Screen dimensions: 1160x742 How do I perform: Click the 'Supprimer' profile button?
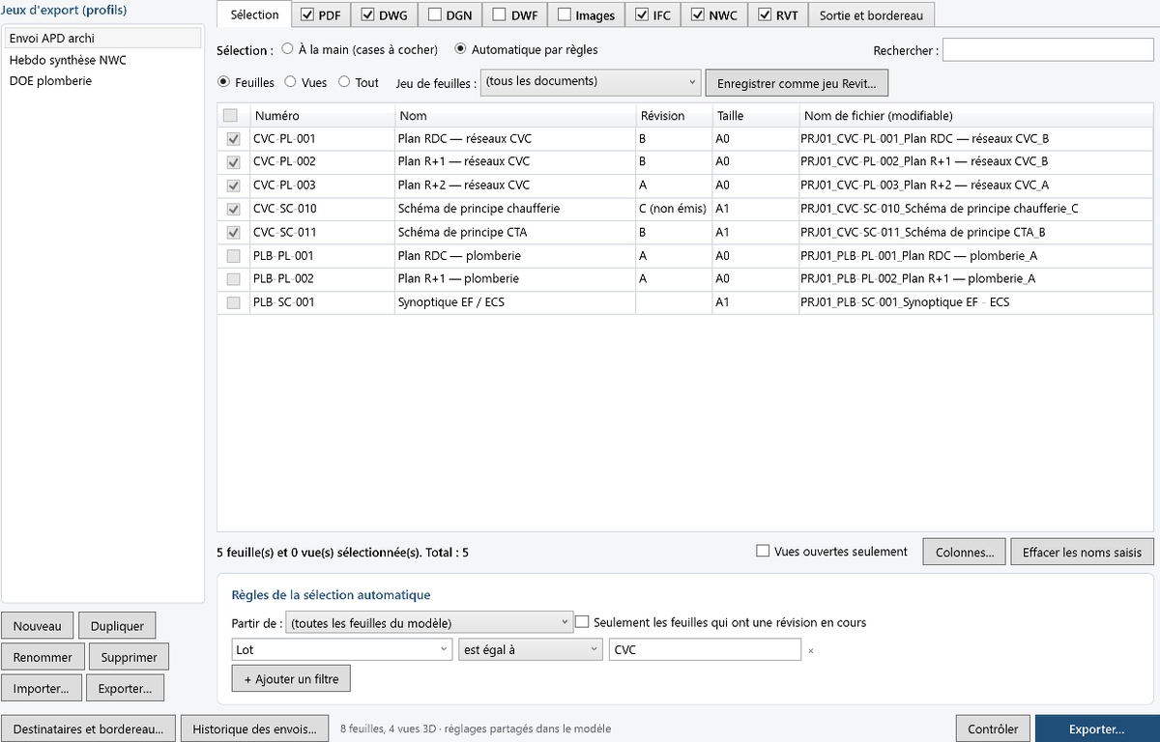coord(129,657)
